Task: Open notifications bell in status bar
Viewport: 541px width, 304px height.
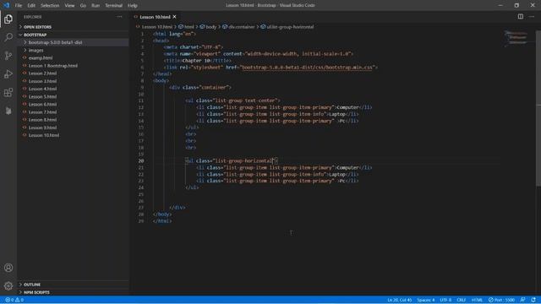Action: click(x=533, y=300)
